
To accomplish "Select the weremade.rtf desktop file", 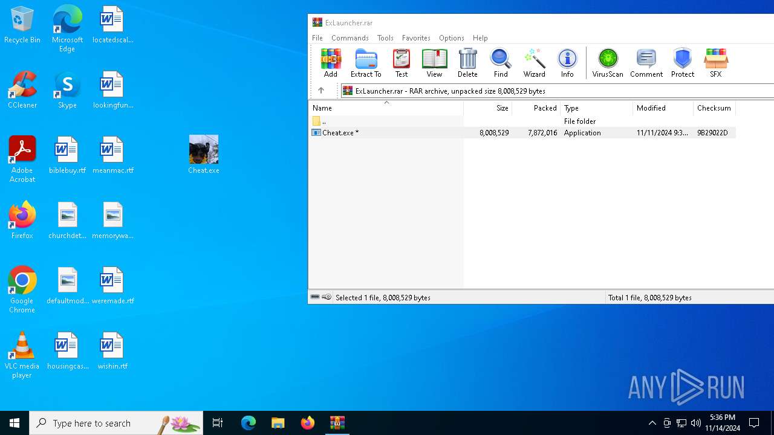I will [112, 286].
